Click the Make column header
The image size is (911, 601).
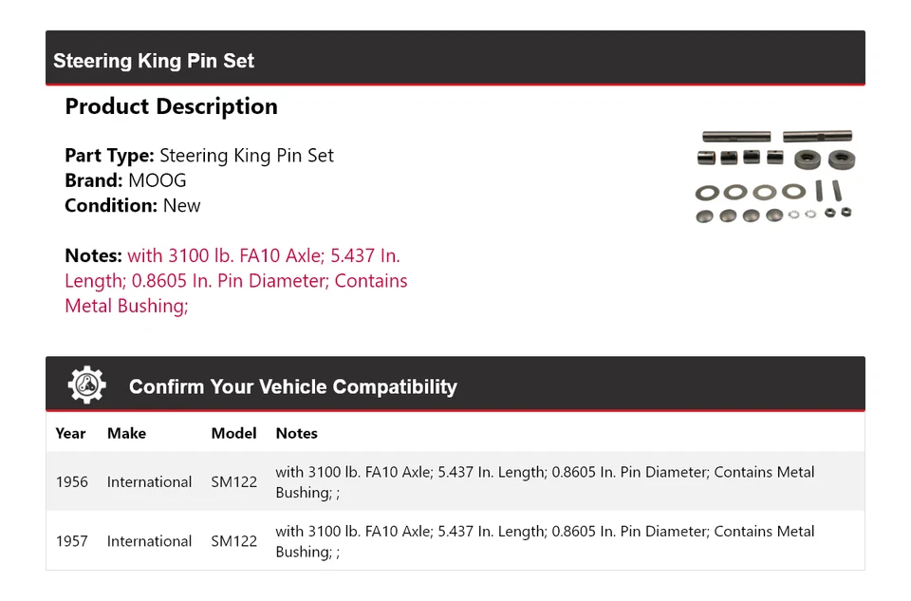click(126, 433)
